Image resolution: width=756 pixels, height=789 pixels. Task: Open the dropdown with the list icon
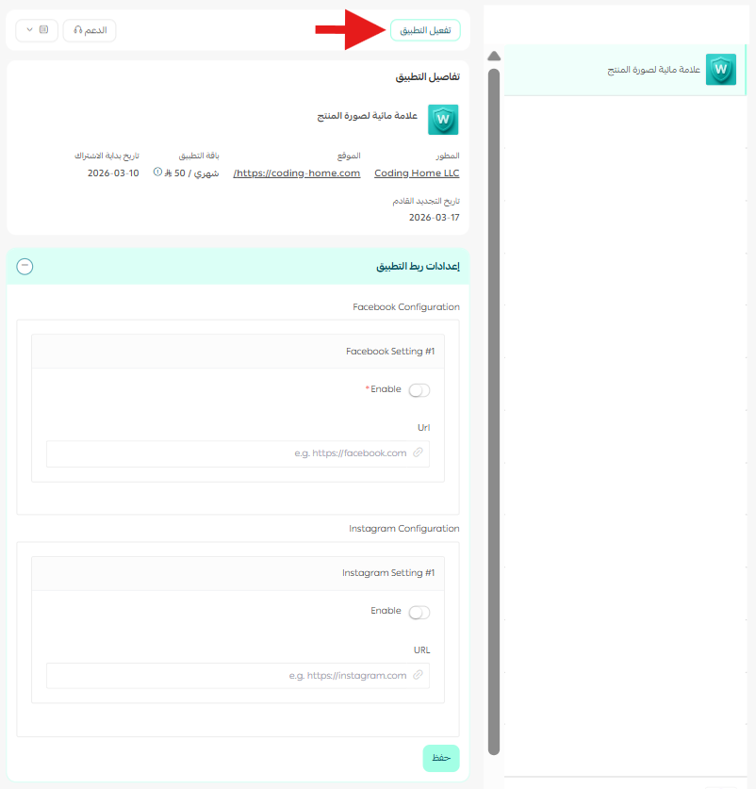[37, 30]
